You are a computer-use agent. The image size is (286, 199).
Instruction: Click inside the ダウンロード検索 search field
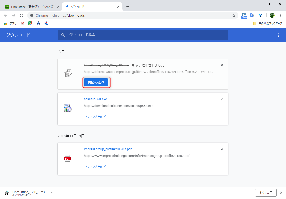point(143,35)
